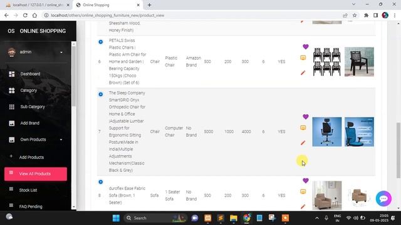The height and width of the screenshot is (225, 401).
Task: Click the browser home button
Action: pos(34,15)
